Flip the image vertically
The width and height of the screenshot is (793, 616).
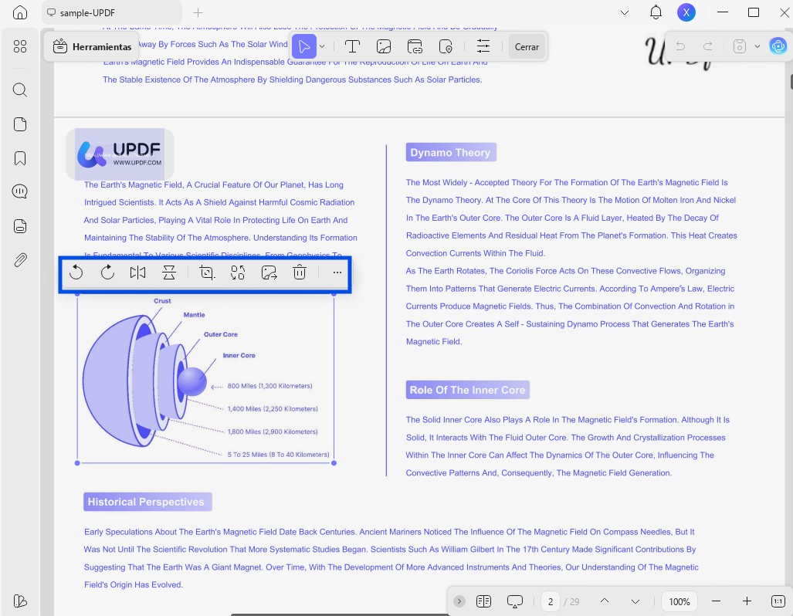(169, 272)
